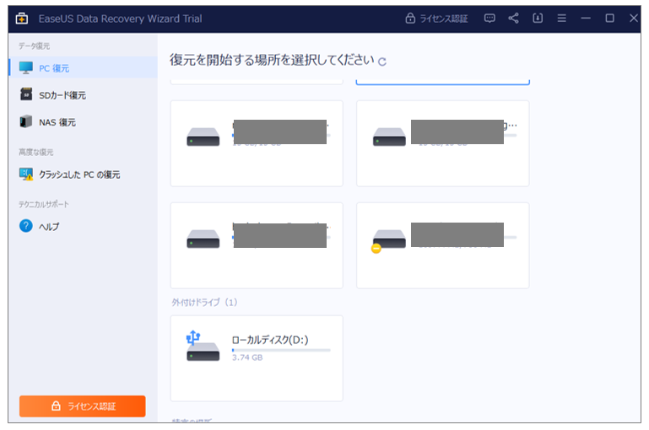Click the PC monitor icon
The image size is (649, 430).
coord(25,67)
